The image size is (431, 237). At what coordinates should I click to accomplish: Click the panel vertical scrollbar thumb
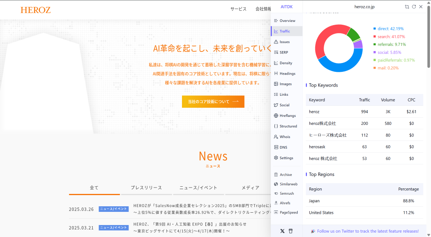click(429, 36)
